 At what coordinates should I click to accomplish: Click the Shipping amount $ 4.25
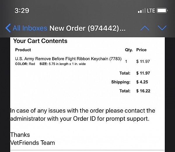coord(142,82)
